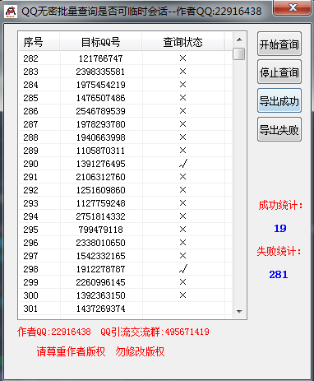This screenshot has height=381, width=314.
Task: Click the 开始查询 button
Action: (x=279, y=44)
